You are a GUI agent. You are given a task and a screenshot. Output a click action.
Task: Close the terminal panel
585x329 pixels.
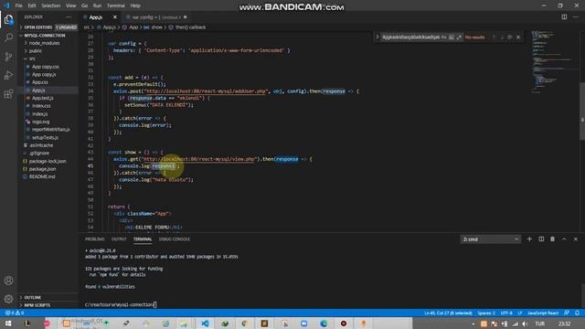pyautogui.click(x=576, y=239)
